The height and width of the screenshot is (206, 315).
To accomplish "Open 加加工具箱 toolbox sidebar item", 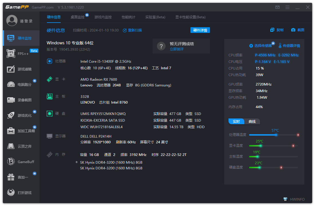I will pos(21,131).
